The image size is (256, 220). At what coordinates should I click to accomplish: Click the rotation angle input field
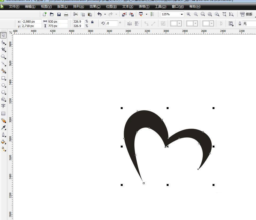[111, 23]
